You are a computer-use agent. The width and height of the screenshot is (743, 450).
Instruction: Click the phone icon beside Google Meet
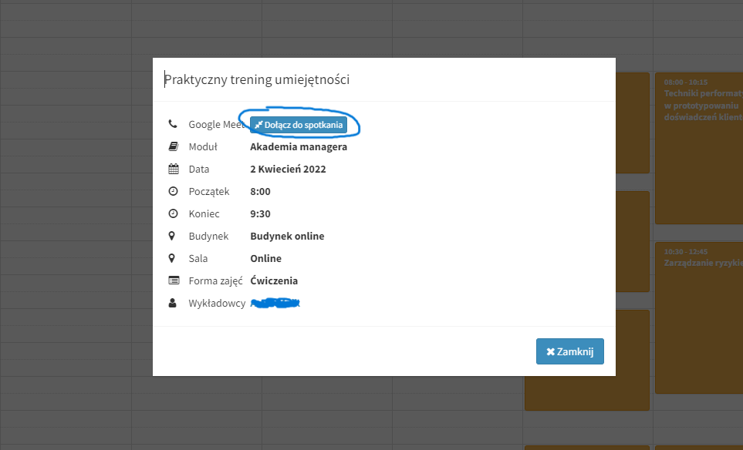(x=173, y=124)
